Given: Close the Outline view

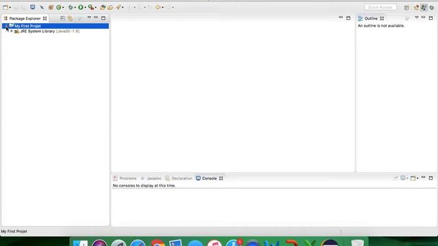Looking at the screenshot, I should (382, 18).
